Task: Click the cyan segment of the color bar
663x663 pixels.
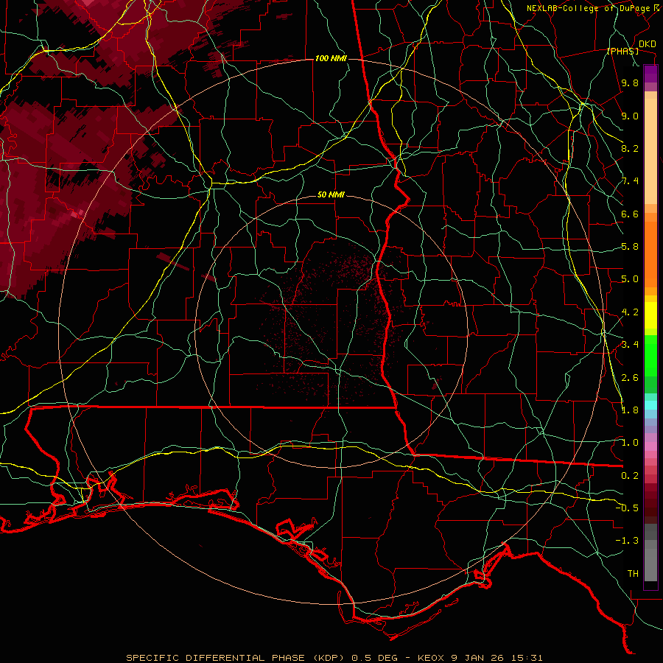Action: 650,405
